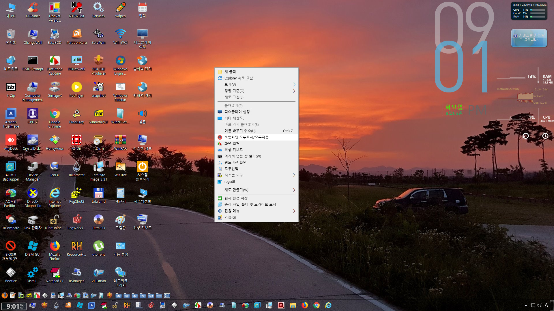Expand the 새로 만들기(W) submenu
Image resolution: width=554 pixels, height=311 pixels.
tap(257, 190)
